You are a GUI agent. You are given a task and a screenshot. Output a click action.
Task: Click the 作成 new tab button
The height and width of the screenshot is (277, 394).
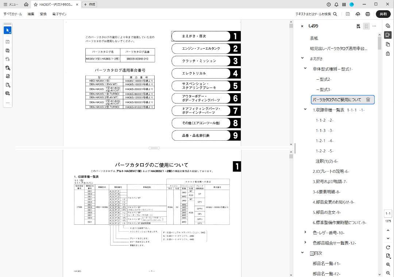click(x=90, y=4)
